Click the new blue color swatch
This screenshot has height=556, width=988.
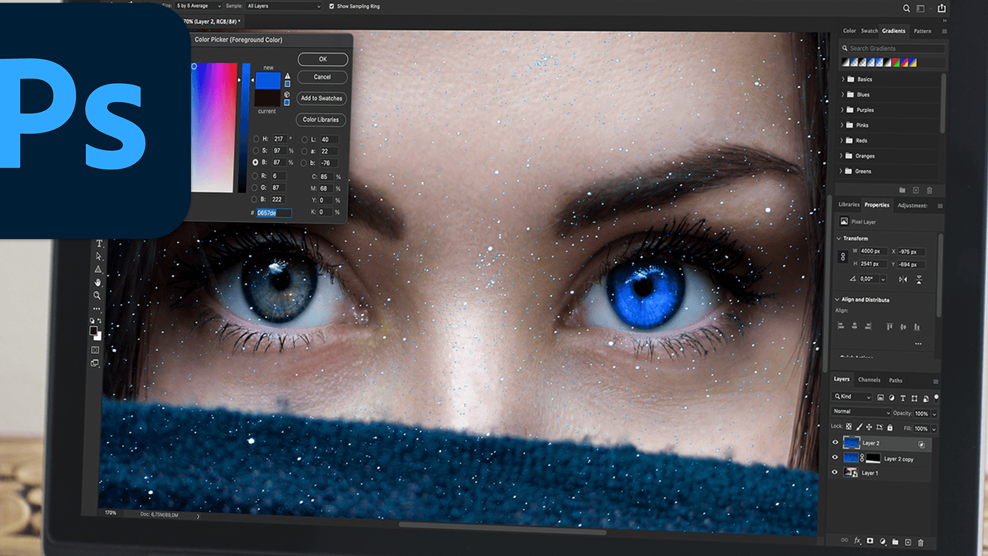tap(268, 81)
